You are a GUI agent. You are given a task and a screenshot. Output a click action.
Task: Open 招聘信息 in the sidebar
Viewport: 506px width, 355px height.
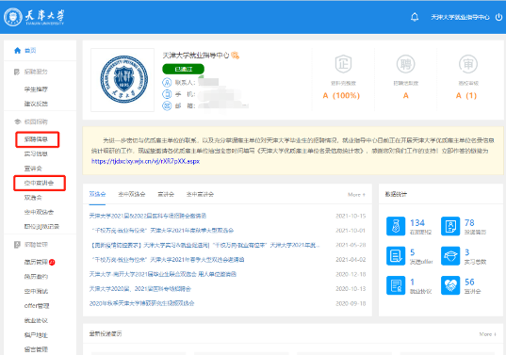36,139
